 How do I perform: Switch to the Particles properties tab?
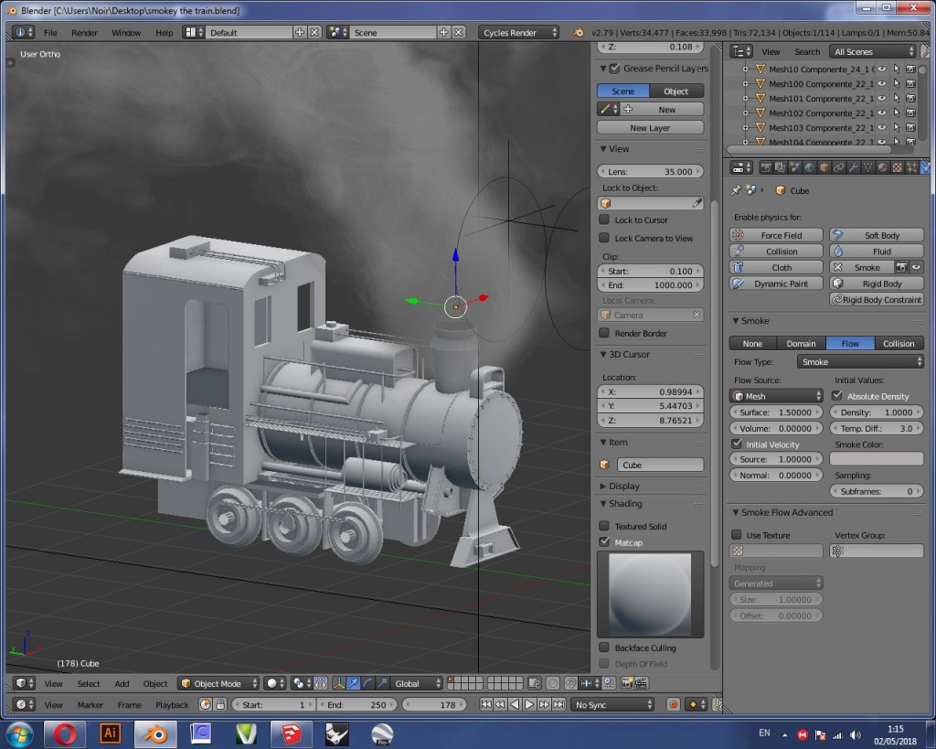tap(910, 168)
